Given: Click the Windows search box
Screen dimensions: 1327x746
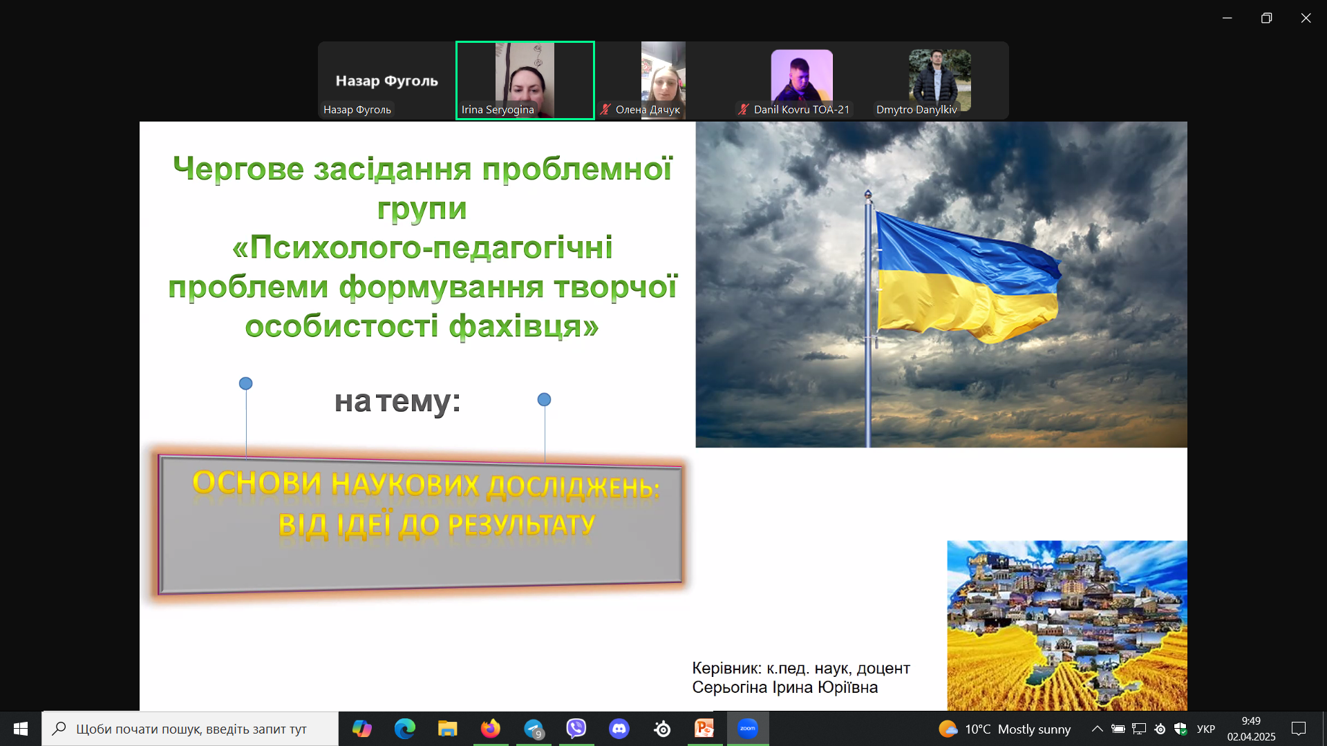Looking at the screenshot, I should coord(191,729).
